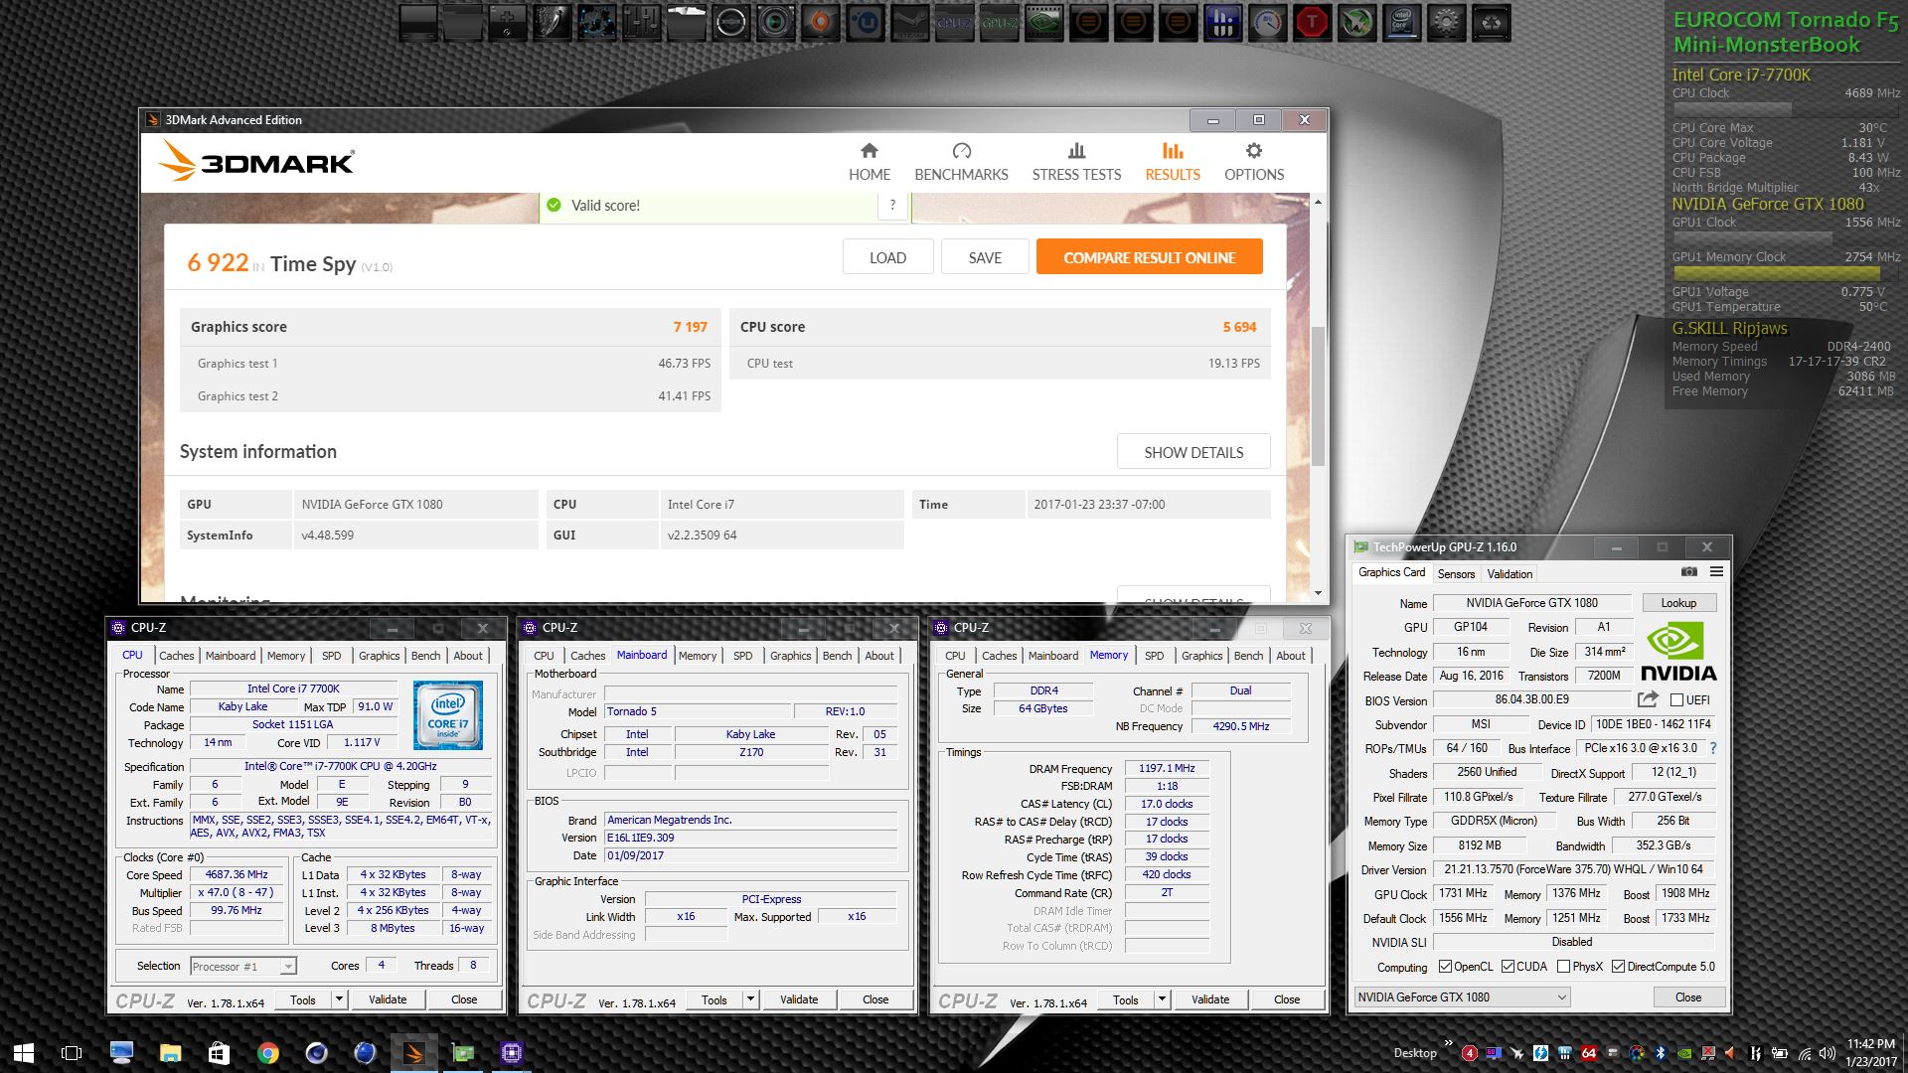Expand the Tools dropdown arrow in CPU-Z CPU window

coord(339,999)
